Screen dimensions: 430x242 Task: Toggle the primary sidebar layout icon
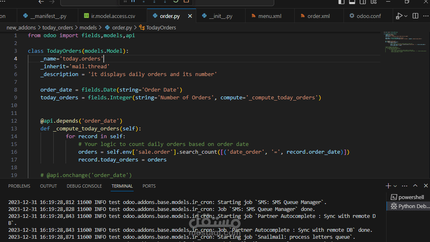click(x=341, y=2)
